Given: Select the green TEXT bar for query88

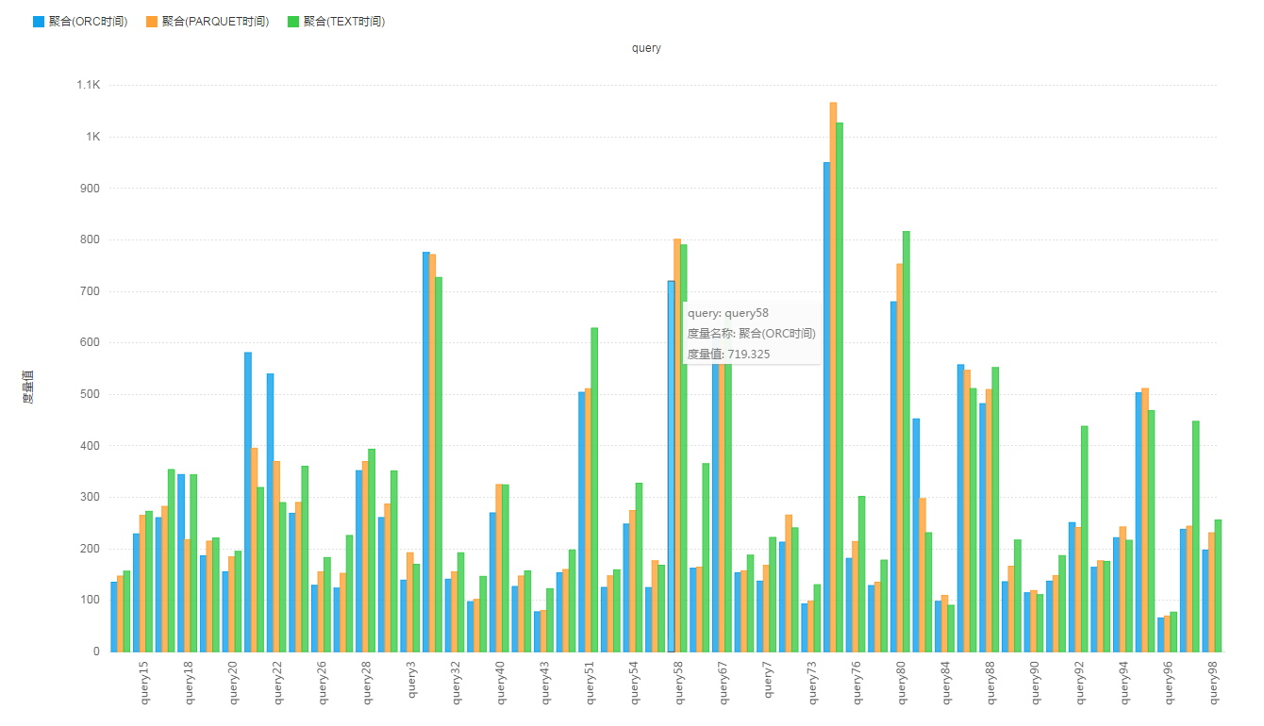Looking at the screenshot, I should coord(995,509).
